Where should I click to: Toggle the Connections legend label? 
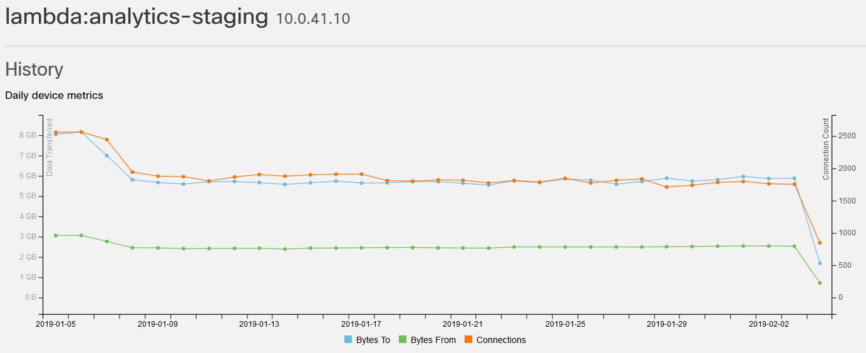click(x=501, y=340)
